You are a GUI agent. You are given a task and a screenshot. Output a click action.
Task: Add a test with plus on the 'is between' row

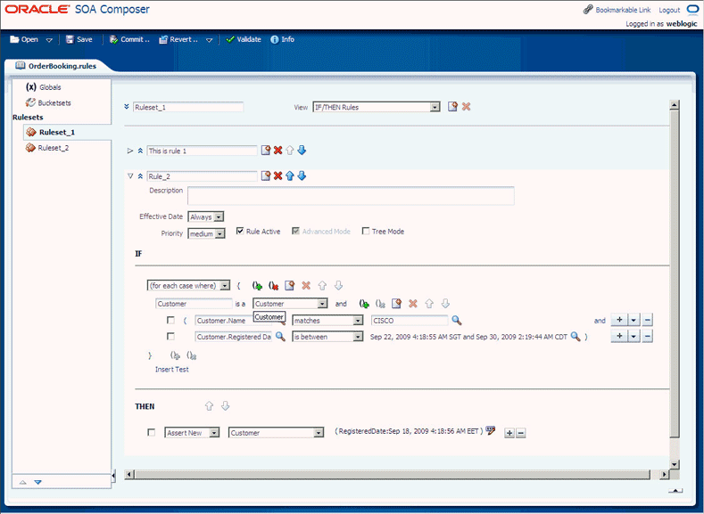(x=619, y=336)
